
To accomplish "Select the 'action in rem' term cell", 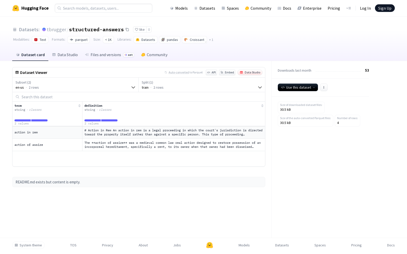I will pos(47,132).
